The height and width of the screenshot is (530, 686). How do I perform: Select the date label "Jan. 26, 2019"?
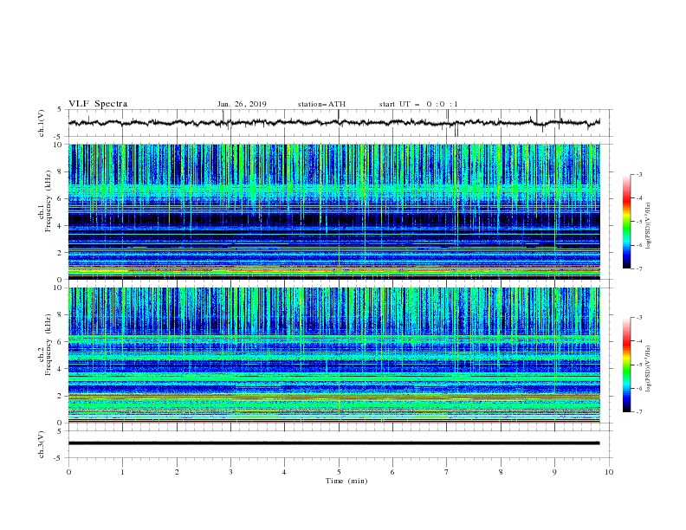(x=242, y=104)
